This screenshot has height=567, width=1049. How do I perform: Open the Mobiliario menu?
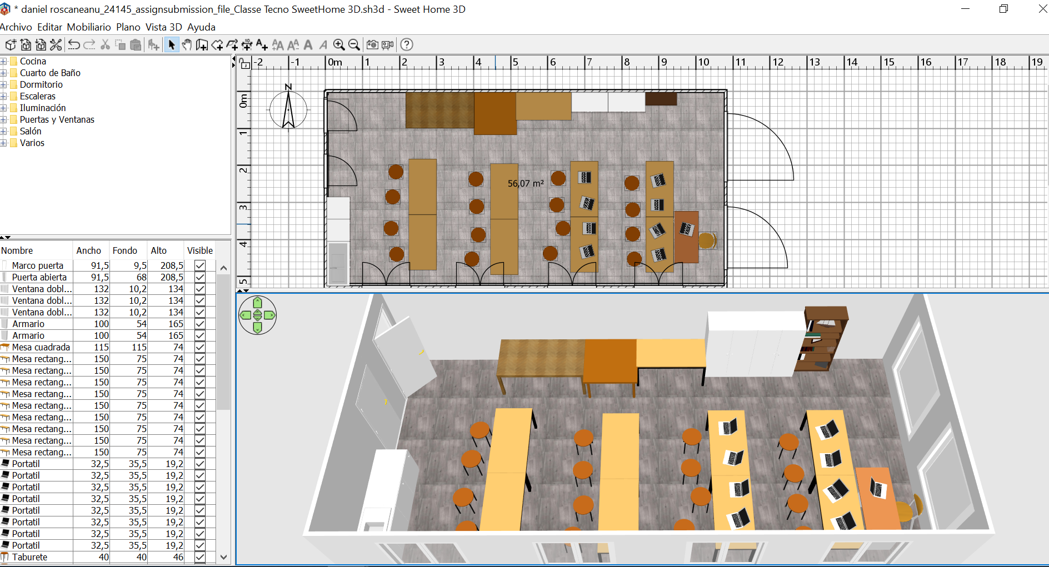pos(89,27)
